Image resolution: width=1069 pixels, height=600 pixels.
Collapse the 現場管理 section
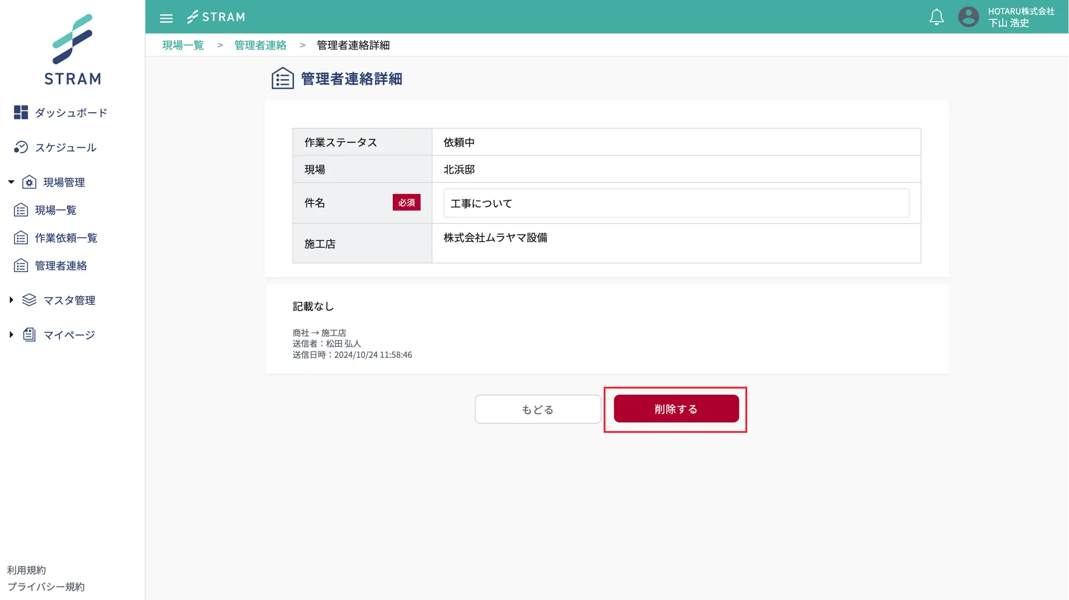[9, 182]
